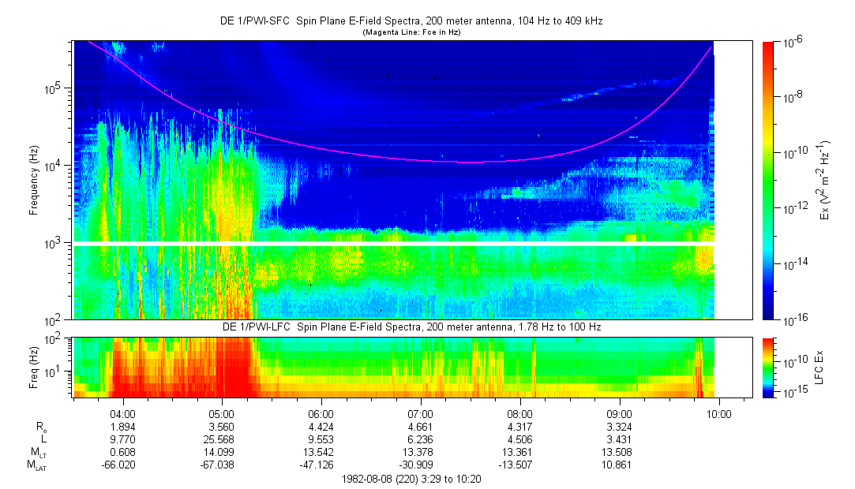The height and width of the screenshot is (489, 855).
Task: Click the 10^-16 color scale label
Action: [793, 320]
